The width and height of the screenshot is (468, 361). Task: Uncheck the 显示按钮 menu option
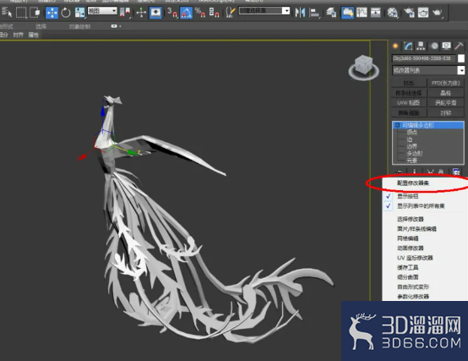[408, 196]
